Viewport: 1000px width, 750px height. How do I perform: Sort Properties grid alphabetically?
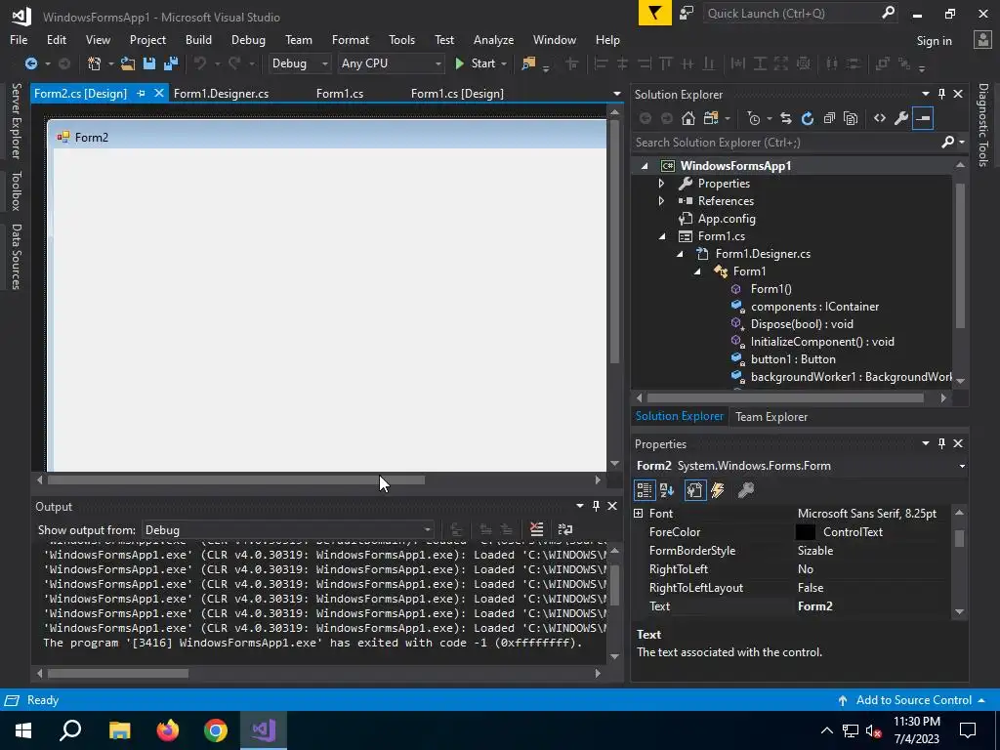(x=667, y=490)
